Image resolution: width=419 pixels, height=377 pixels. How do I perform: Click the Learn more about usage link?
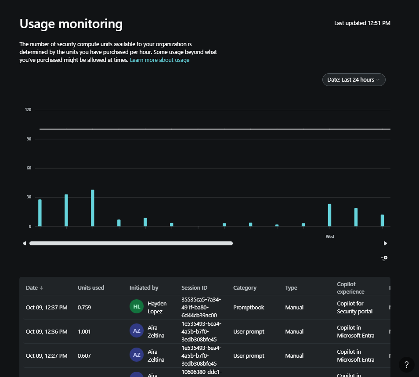coord(159,60)
